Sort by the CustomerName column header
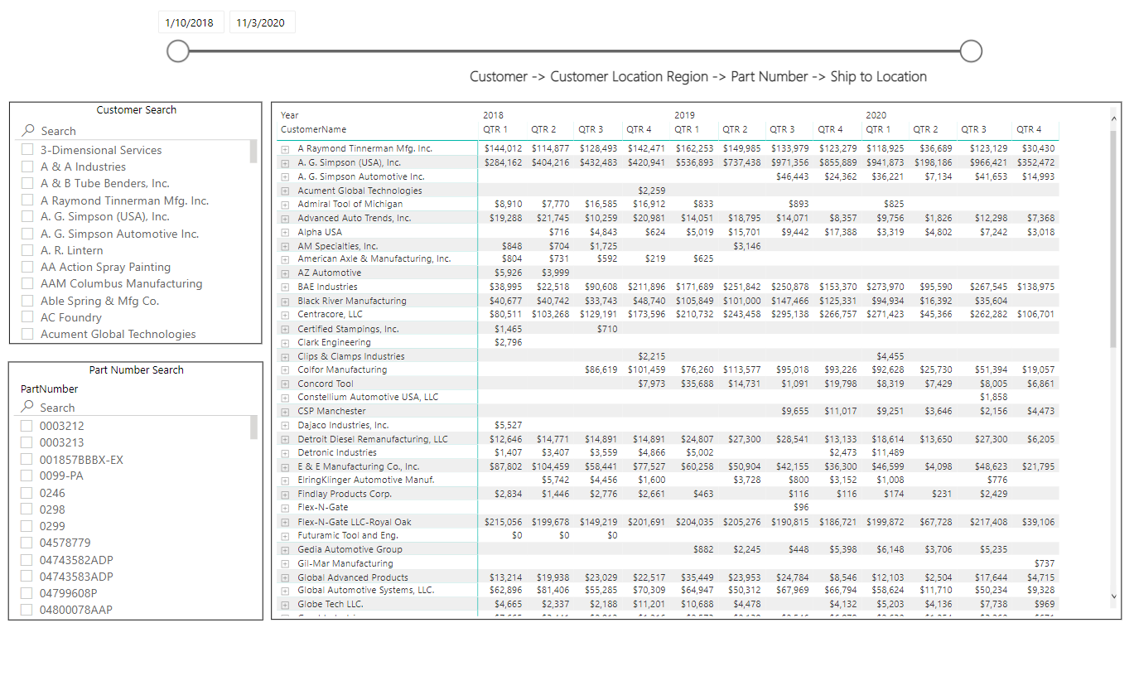 tap(313, 129)
